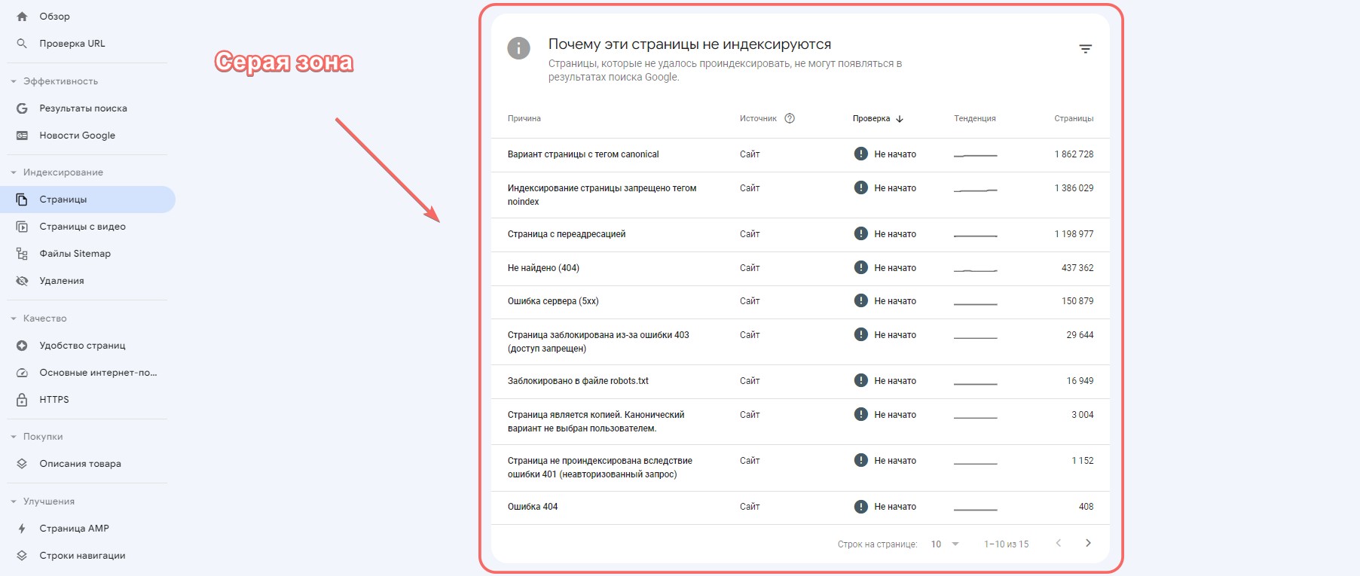Open row Страница заблокирована из-за ошибки 403
1360x576 pixels.
point(800,342)
